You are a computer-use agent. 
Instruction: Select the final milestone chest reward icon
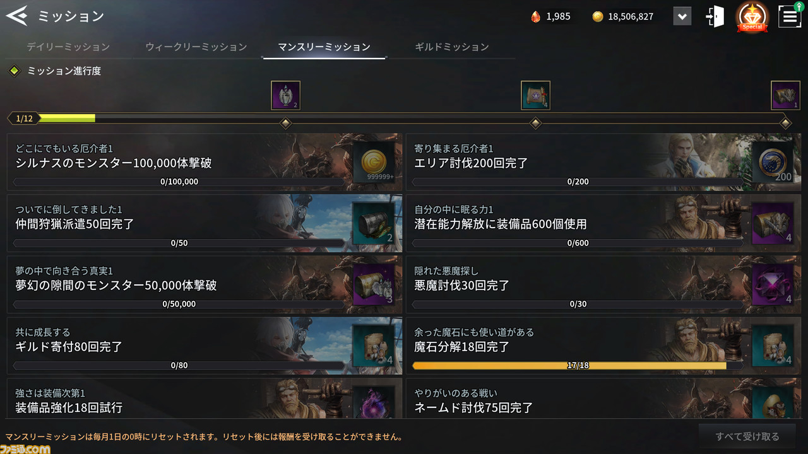pos(785,95)
